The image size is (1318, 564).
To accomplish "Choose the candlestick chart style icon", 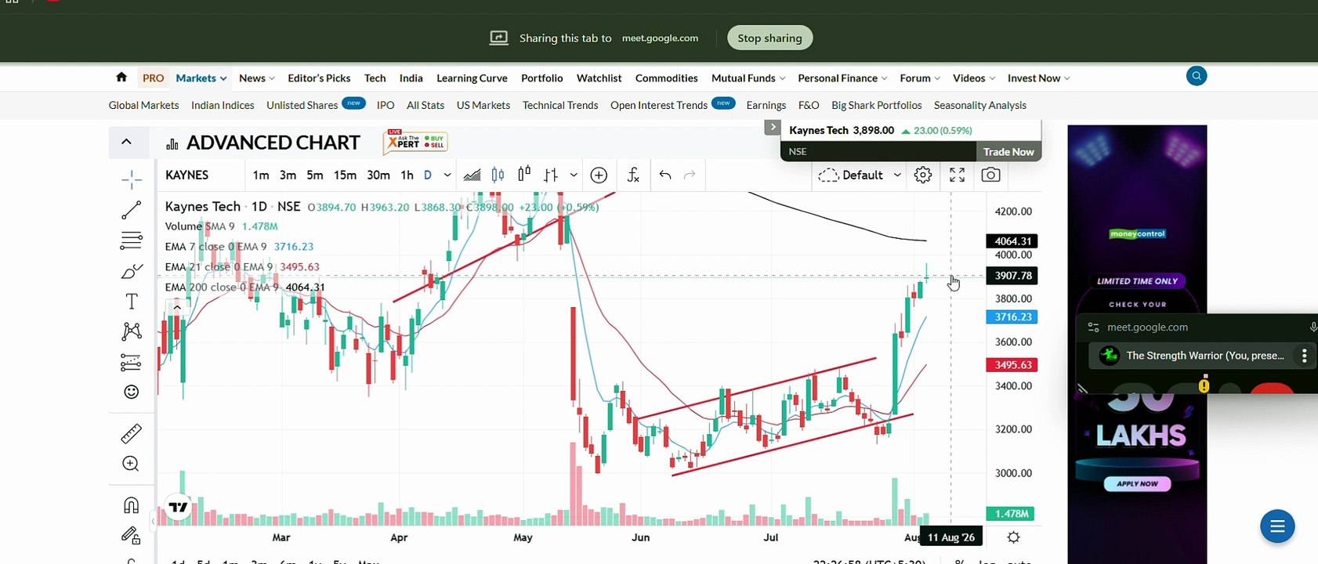I will tap(498, 175).
